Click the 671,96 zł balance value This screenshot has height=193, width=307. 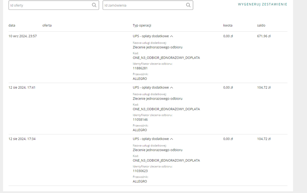[x=264, y=36]
